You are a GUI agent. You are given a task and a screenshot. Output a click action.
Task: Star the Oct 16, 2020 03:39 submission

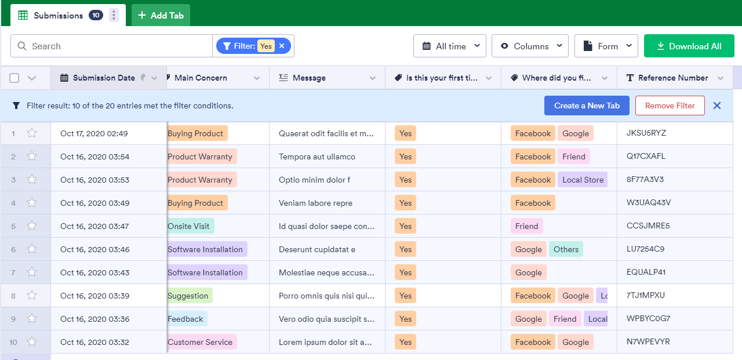pyautogui.click(x=32, y=296)
